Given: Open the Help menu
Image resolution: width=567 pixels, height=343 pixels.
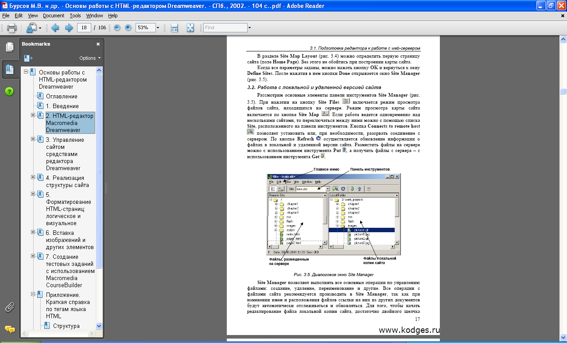Looking at the screenshot, I should 113,16.
